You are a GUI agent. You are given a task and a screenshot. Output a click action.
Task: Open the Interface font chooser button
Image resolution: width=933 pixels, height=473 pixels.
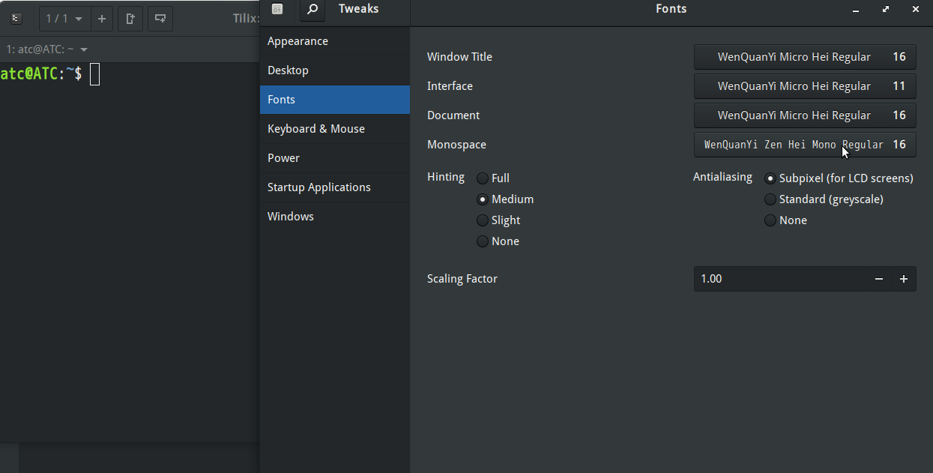click(x=805, y=86)
